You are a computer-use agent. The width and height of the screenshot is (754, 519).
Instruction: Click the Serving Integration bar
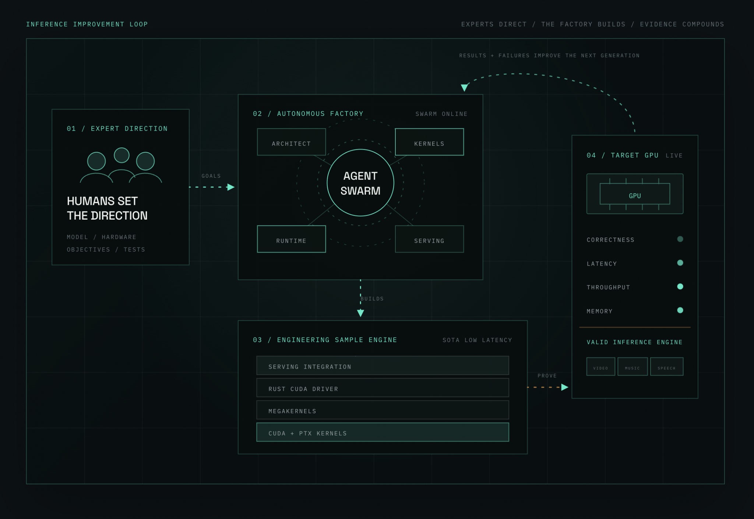(x=383, y=365)
